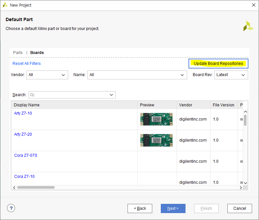Select the Cora Z7-10 board
The height and width of the screenshot is (220, 259).
tap(24, 177)
